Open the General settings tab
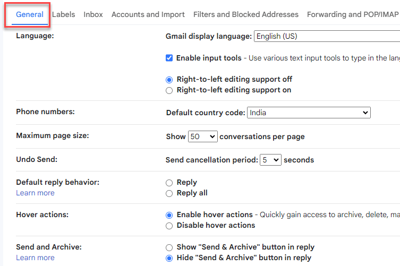400x266 pixels. (x=30, y=15)
